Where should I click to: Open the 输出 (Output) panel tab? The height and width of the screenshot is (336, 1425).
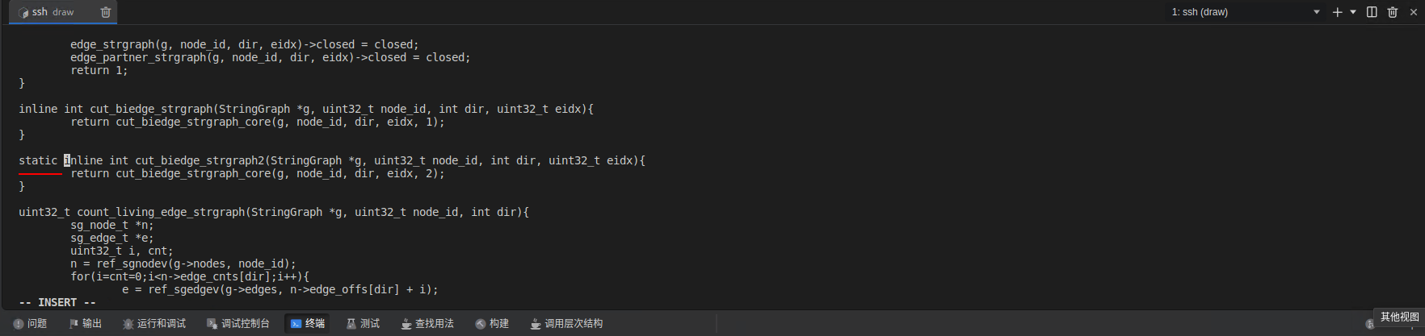(86, 323)
